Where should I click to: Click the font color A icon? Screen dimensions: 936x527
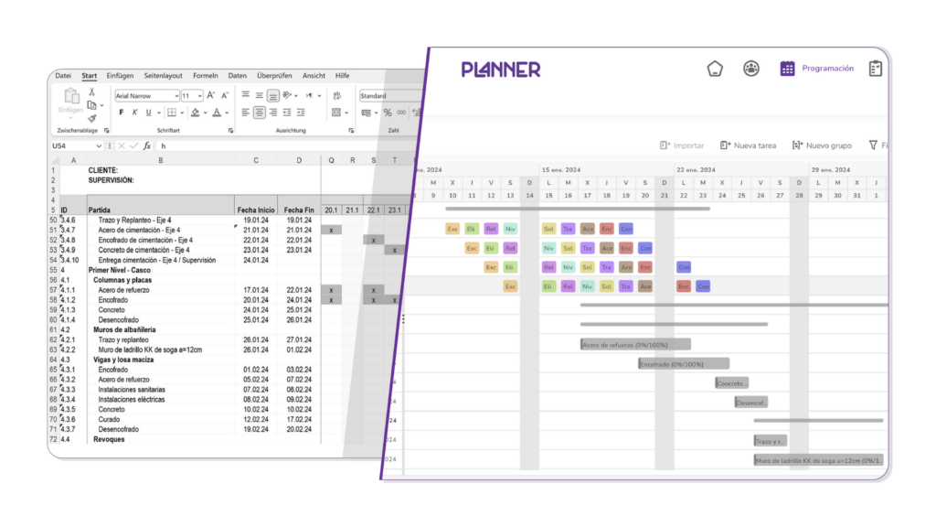click(217, 113)
